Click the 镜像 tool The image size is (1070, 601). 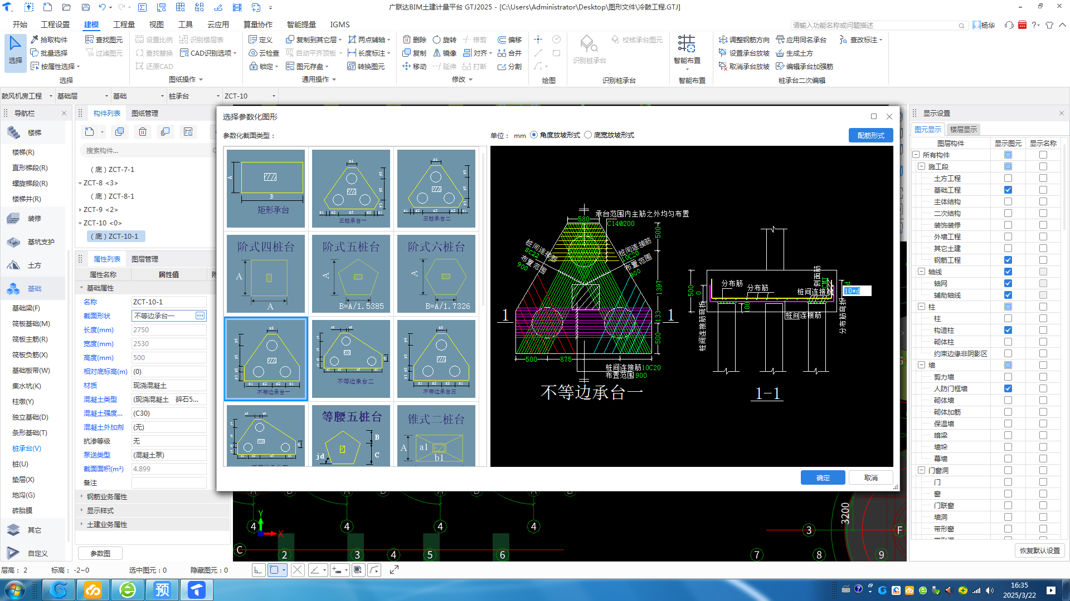pos(445,53)
